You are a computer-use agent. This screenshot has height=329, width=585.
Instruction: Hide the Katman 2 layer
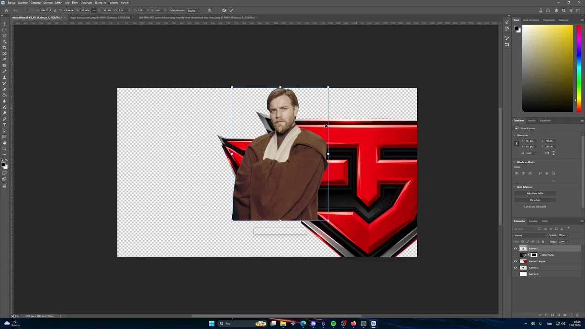[x=516, y=249]
